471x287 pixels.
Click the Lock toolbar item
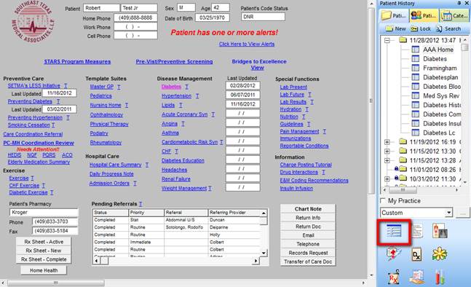click(421, 29)
